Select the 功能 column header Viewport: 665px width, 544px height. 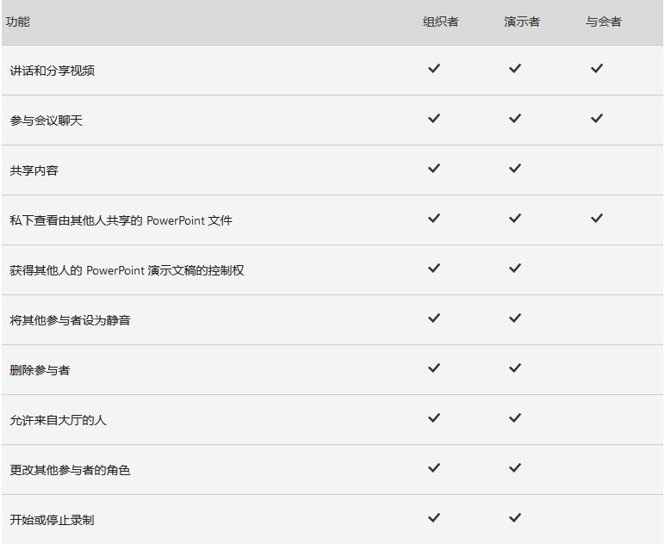tap(18, 22)
